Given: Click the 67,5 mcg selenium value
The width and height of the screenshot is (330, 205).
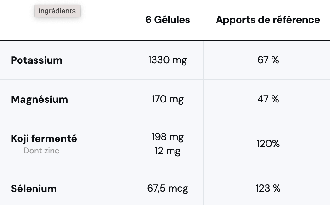Looking at the screenshot, I should (x=168, y=189).
